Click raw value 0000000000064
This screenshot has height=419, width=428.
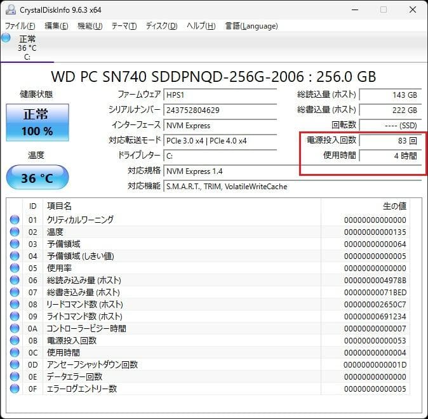375,244
